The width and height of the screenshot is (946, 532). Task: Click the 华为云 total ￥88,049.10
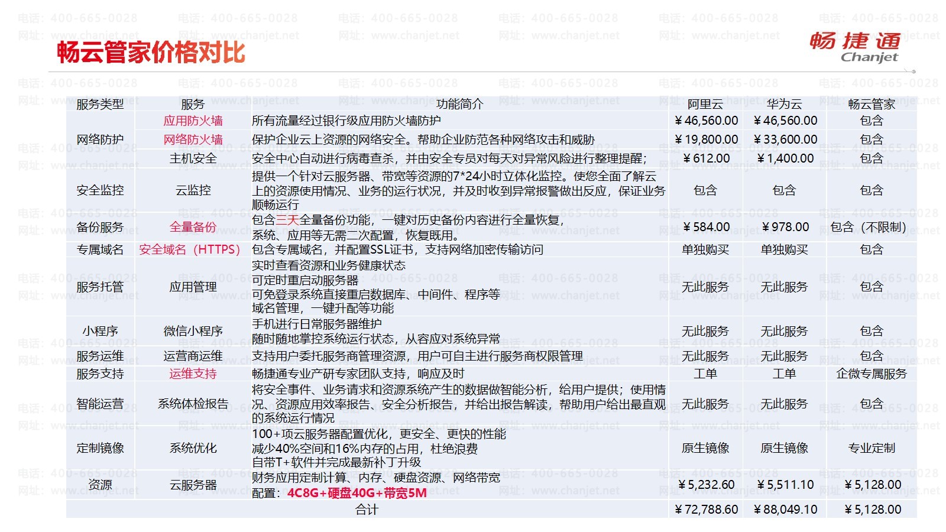(x=785, y=510)
